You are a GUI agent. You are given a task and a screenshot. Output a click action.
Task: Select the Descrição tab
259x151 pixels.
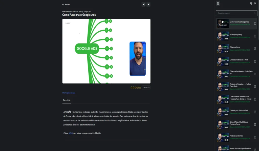pyautogui.click(x=67, y=100)
